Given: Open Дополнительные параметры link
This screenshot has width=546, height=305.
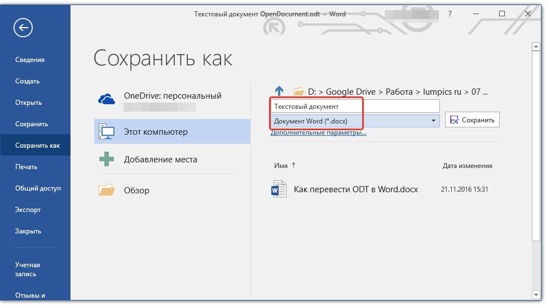Looking at the screenshot, I should (319, 132).
